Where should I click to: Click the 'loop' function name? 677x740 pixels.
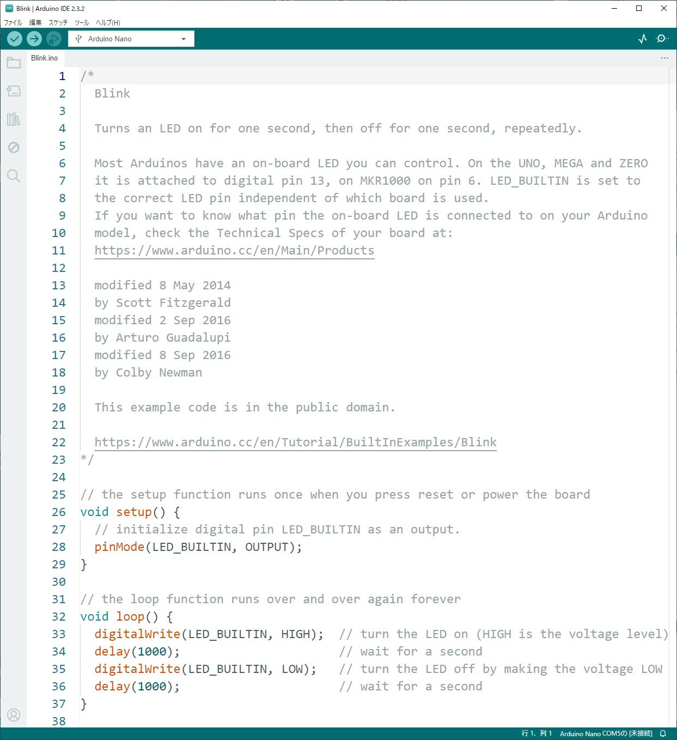pyautogui.click(x=130, y=616)
